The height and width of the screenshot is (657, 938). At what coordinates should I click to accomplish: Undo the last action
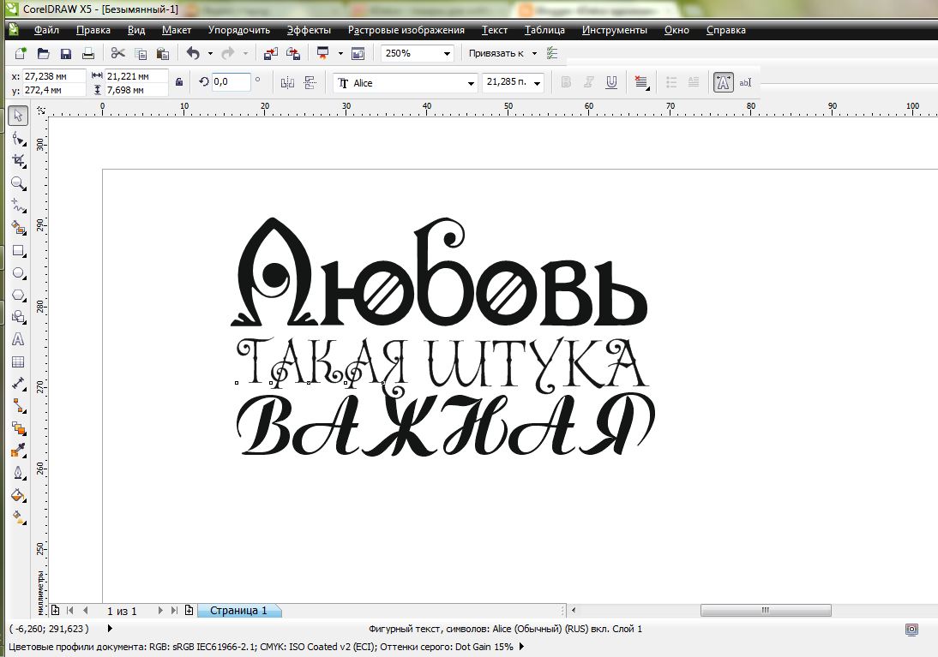[x=193, y=53]
